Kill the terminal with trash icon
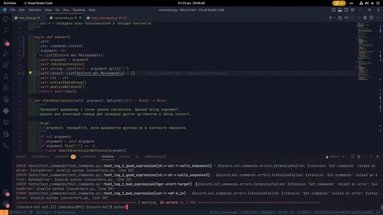 click(x=358, y=156)
